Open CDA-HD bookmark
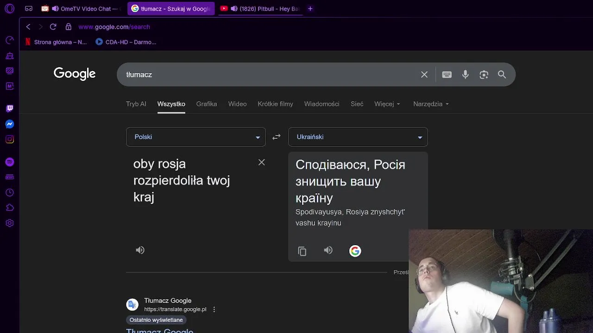593x333 pixels. [x=126, y=42]
